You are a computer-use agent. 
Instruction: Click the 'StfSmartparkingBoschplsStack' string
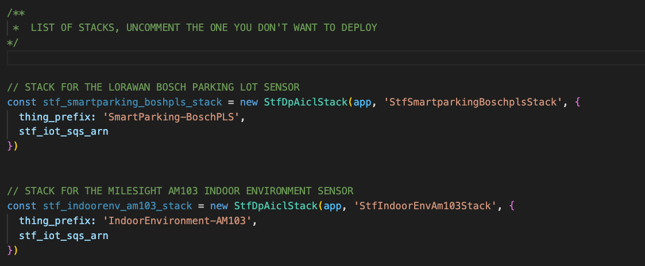click(x=473, y=102)
